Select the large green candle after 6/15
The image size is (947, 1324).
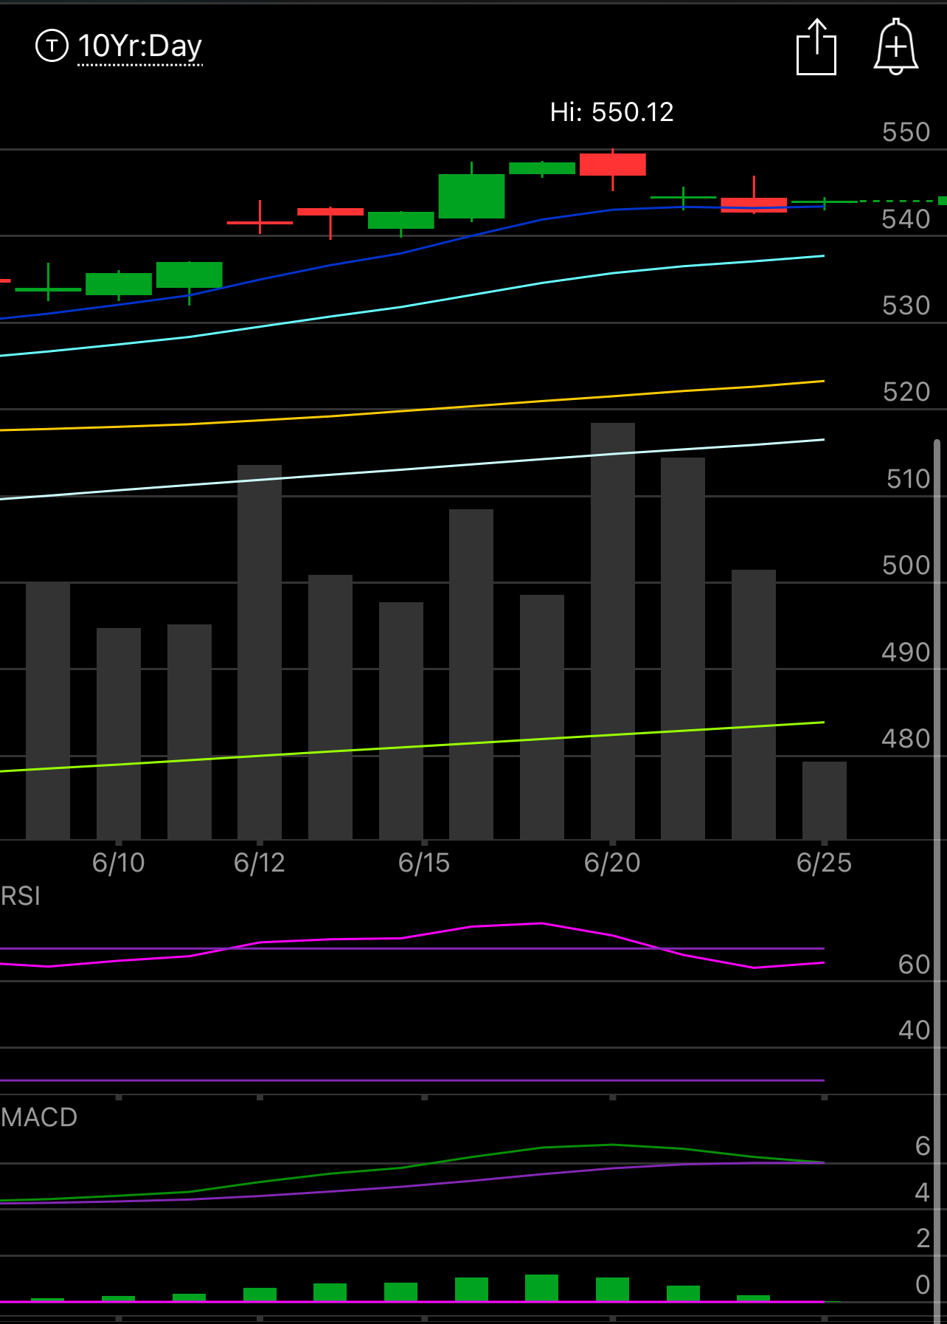pos(471,196)
